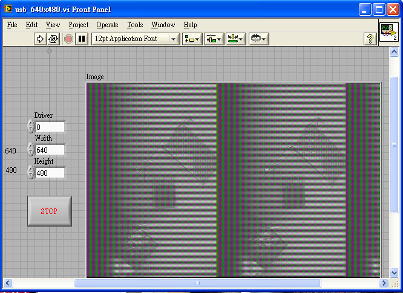This screenshot has height=293, width=403.
Task: Increment the Driver numeric control
Action: 31,123
